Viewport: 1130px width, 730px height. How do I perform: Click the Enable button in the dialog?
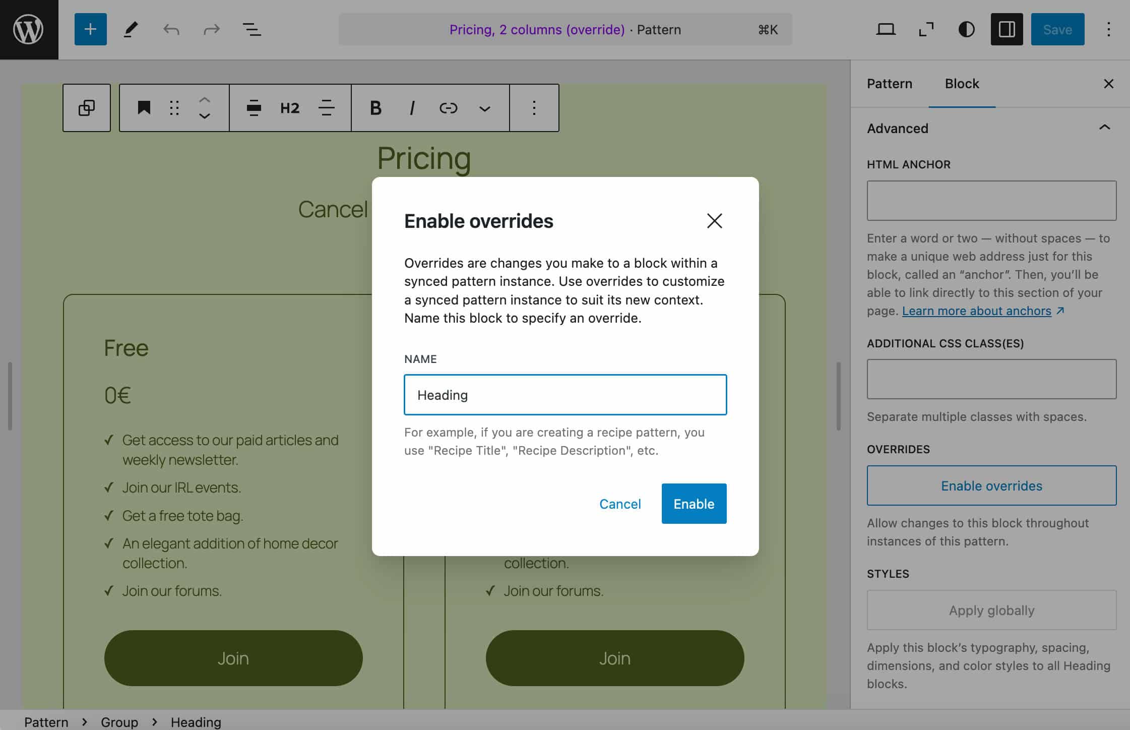click(x=694, y=503)
